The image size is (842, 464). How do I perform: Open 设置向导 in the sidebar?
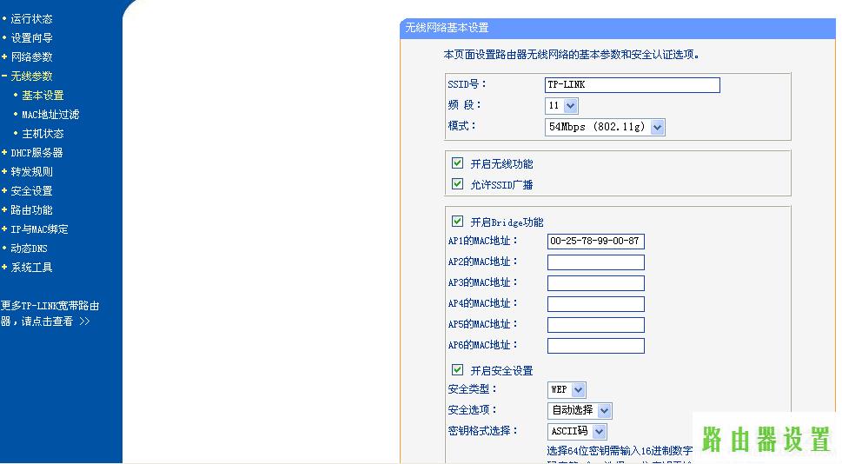(x=31, y=38)
